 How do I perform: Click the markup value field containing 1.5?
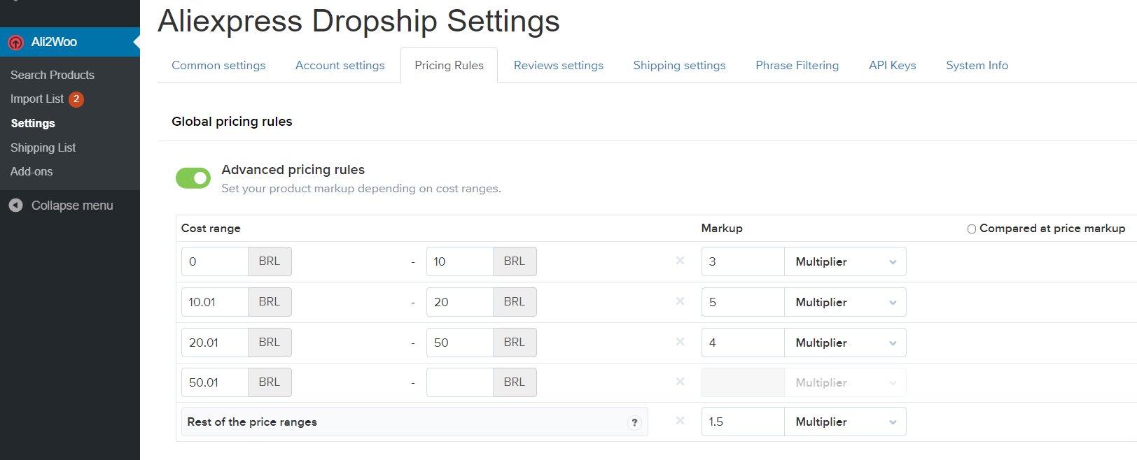pyautogui.click(x=743, y=422)
